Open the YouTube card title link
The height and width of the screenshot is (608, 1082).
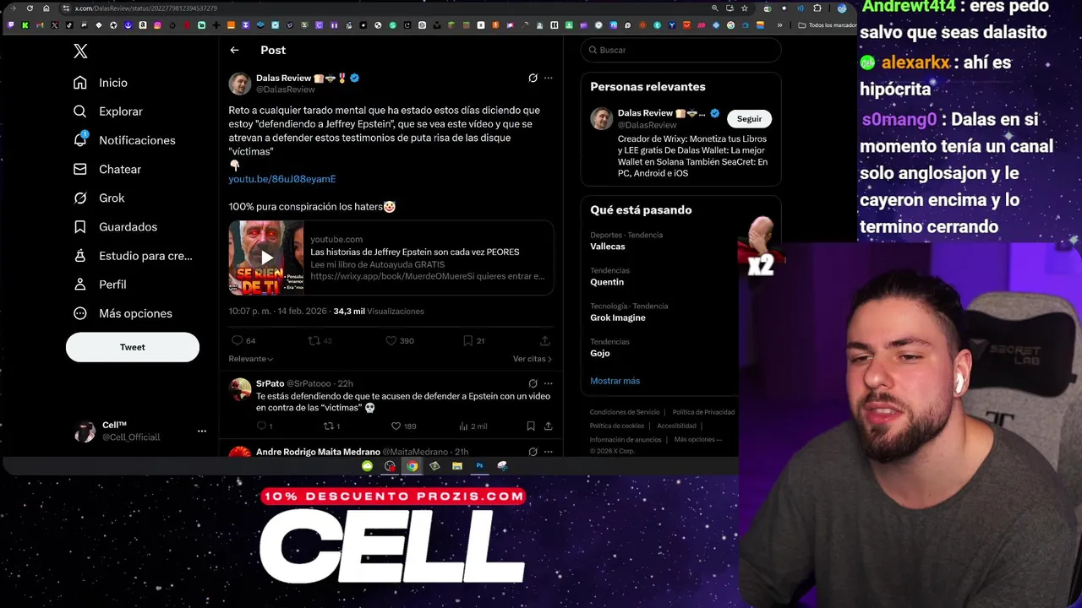click(x=414, y=252)
